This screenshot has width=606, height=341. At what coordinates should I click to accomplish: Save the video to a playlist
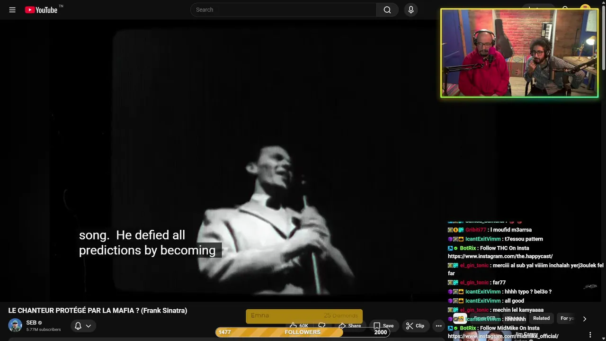tap(383, 326)
